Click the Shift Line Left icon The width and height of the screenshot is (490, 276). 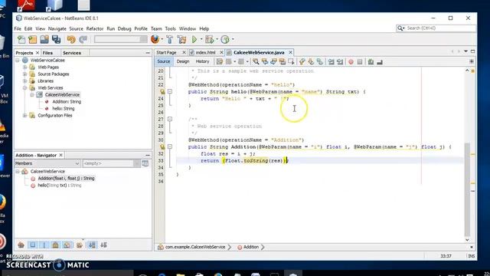(x=332, y=61)
